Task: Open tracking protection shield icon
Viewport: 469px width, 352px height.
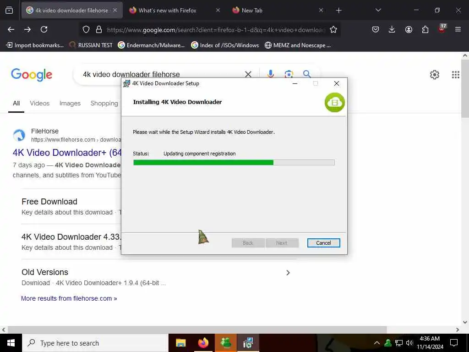Action: [x=86, y=29]
